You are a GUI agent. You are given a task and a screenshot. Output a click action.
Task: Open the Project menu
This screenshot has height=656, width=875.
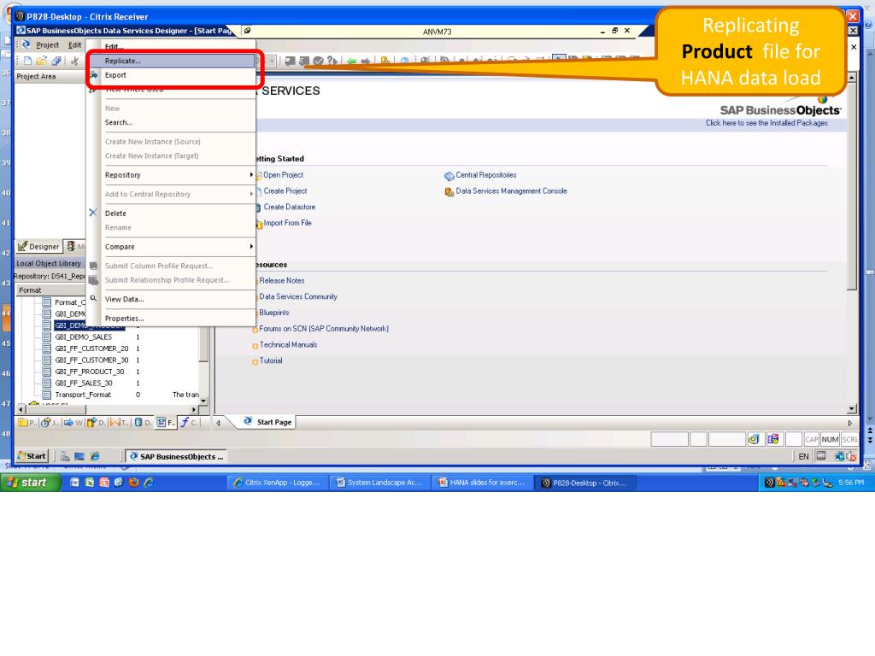[x=48, y=45]
